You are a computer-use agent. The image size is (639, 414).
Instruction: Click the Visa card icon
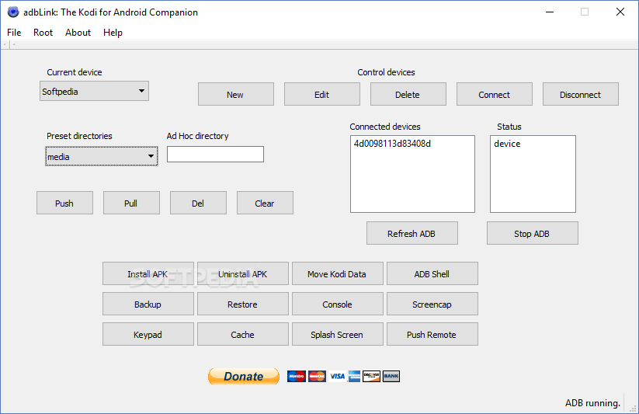click(337, 377)
